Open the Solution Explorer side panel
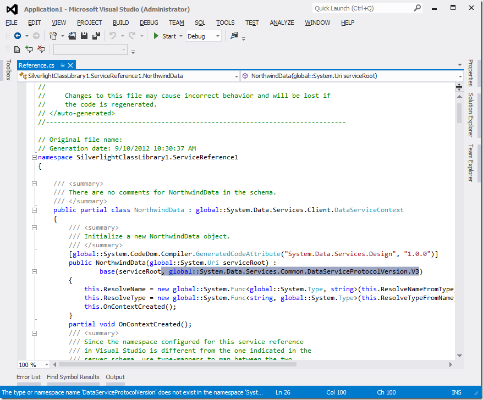This screenshot has height=400, width=483. (x=471, y=115)
